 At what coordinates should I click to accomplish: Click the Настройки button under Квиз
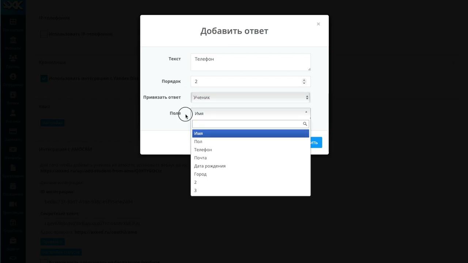(x=52, y=123)
